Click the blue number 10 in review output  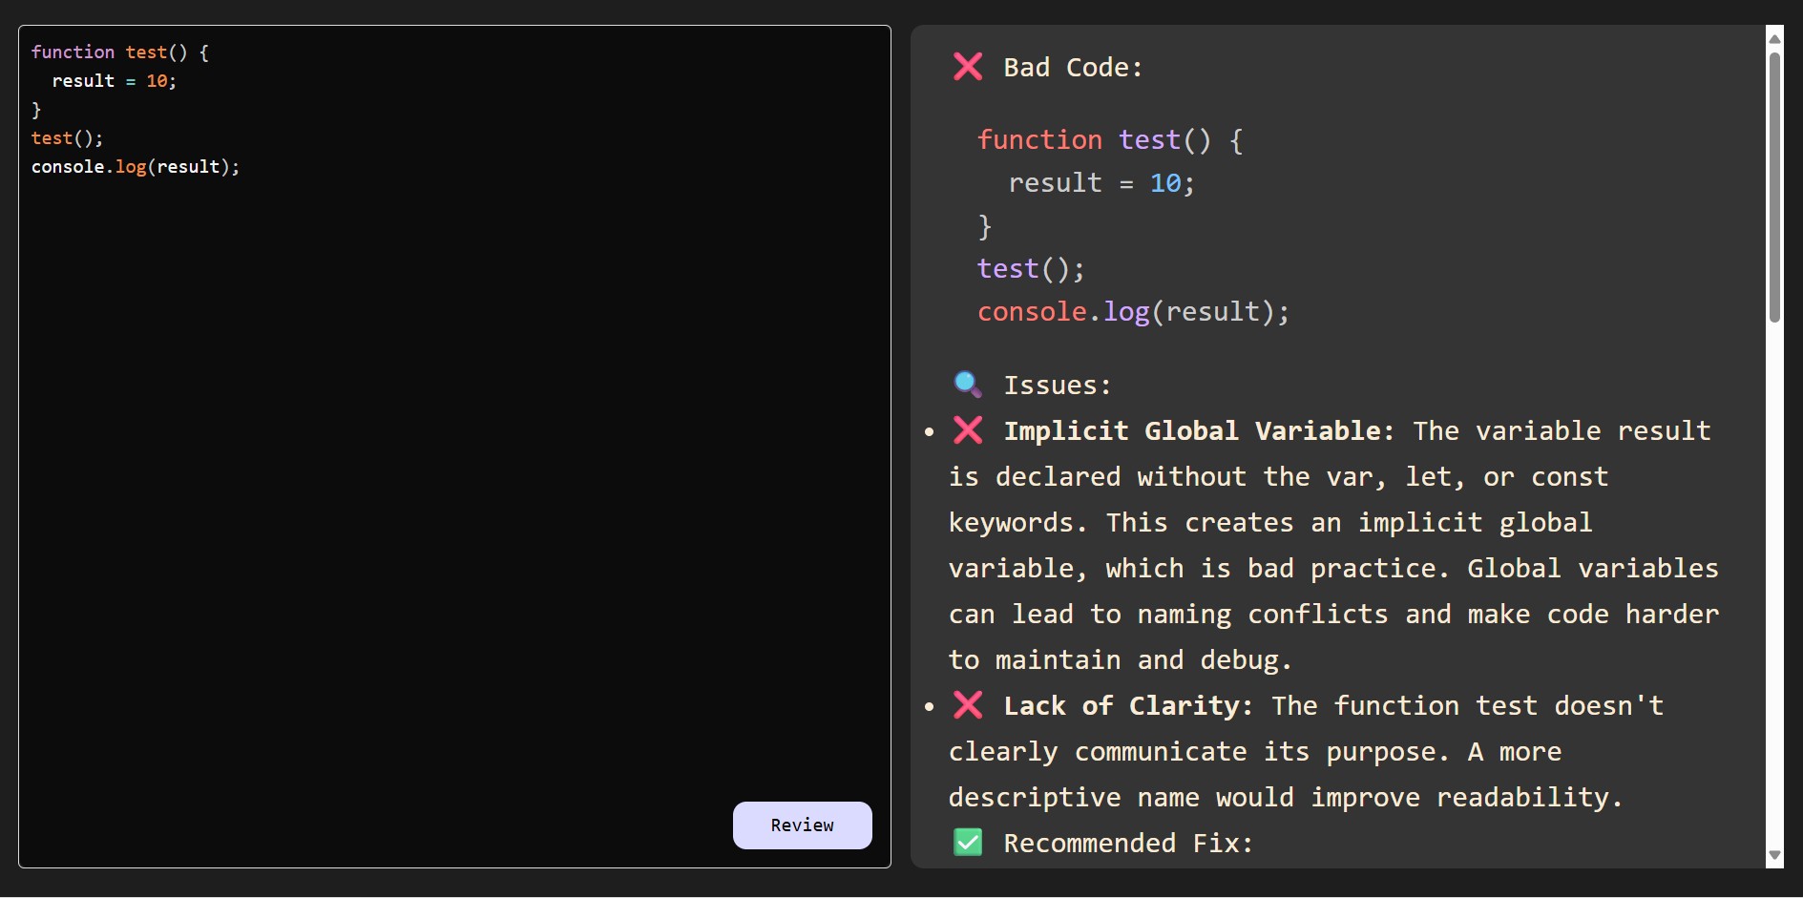(1165, 183)
